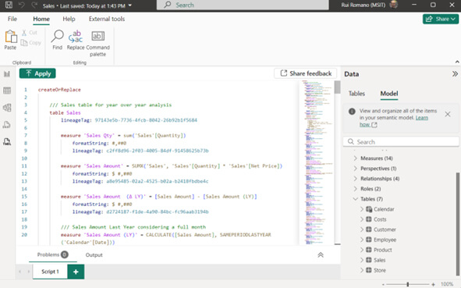Click the zoom out minus icon
Image resolution: width=461 pixels, height=288 pixels.
coord(383,284)
